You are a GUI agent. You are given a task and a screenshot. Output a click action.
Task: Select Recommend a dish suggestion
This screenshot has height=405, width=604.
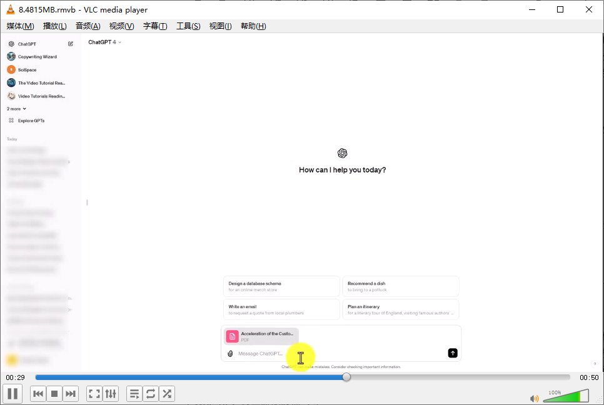[x=401, y=286]
